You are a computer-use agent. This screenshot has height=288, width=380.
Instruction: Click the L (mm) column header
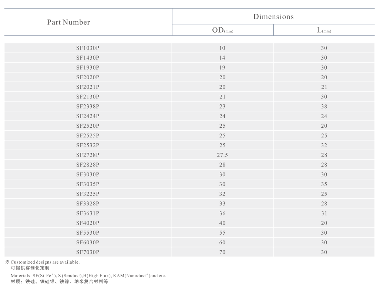pos(324,30)
